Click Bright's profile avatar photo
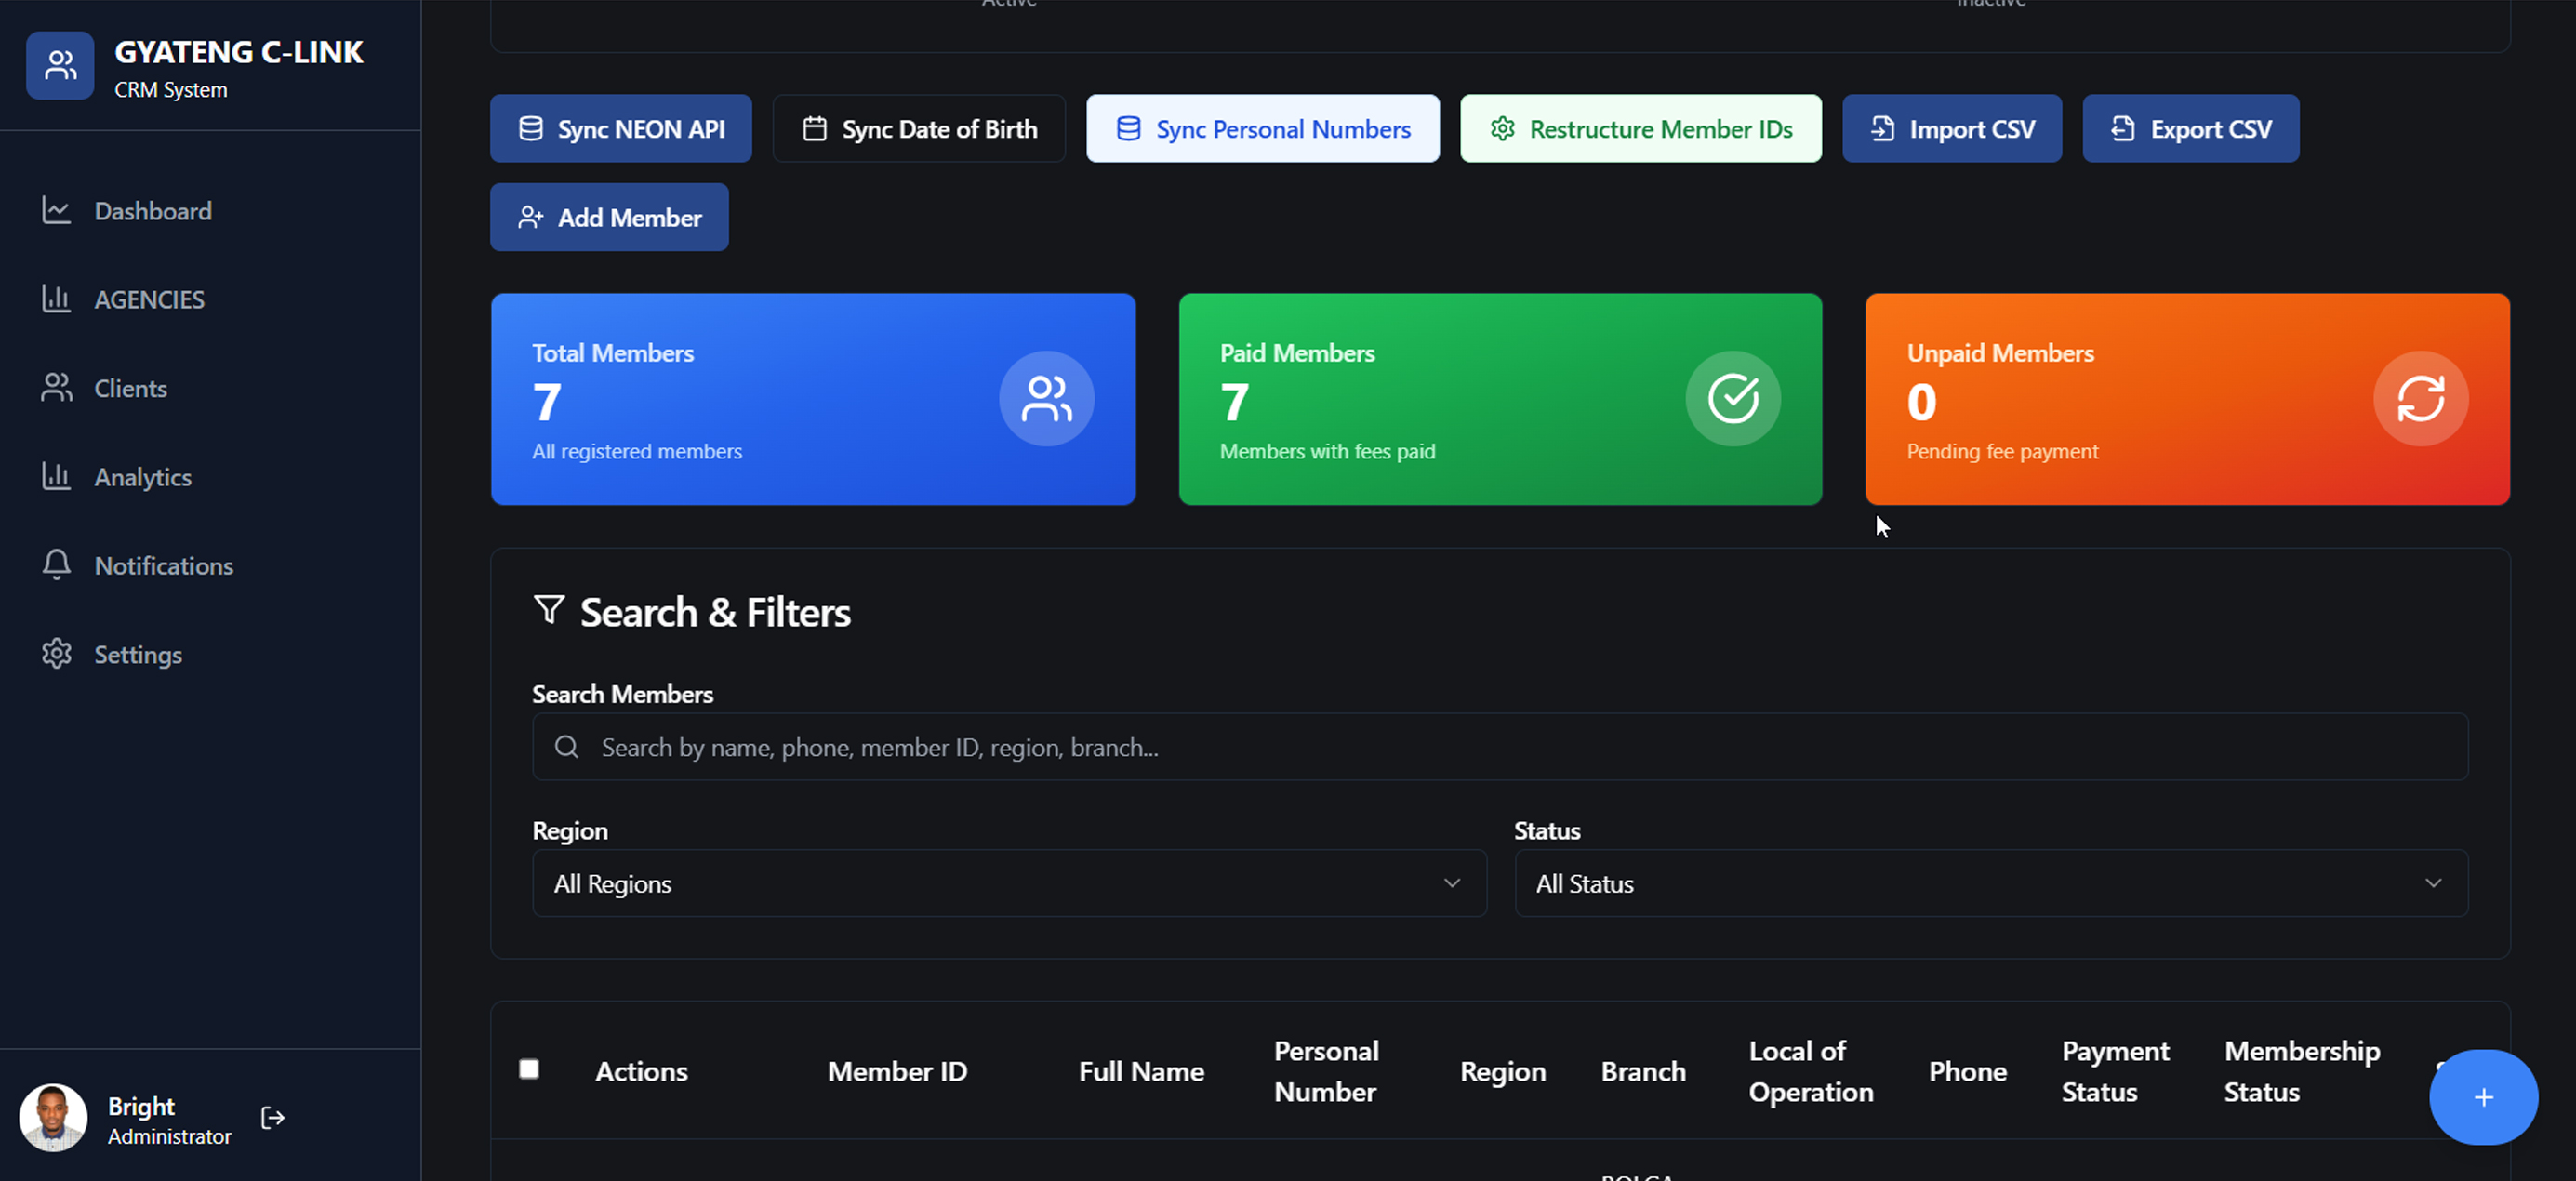The height and width of the screenshot is (1181, 2576). point(53,1118)
